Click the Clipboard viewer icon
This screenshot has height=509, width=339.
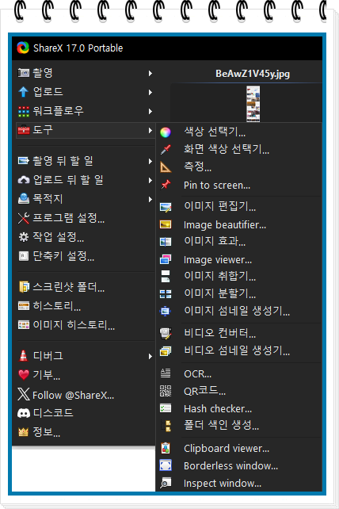(x=166, y=448)
